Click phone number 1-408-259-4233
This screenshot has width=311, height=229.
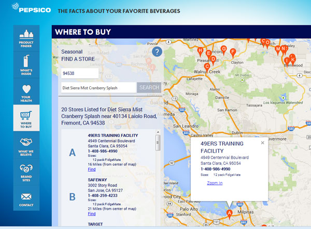click(103, 195)
